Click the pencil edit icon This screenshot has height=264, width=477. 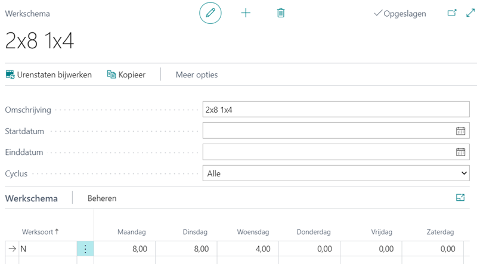pos(210,13)
